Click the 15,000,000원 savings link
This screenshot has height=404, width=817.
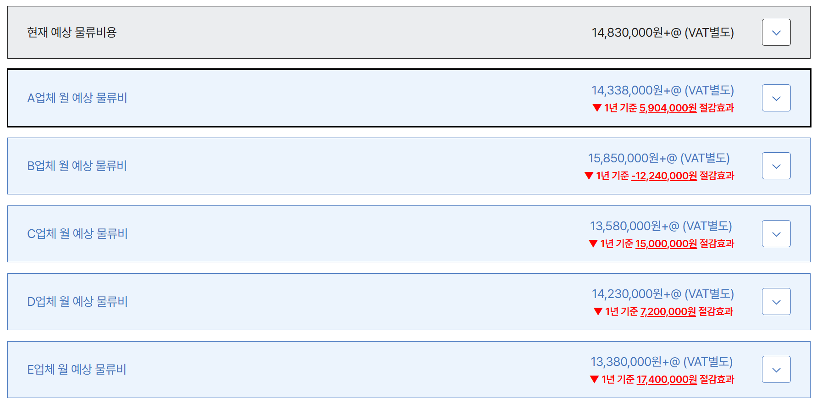click(x=666, y=244)
